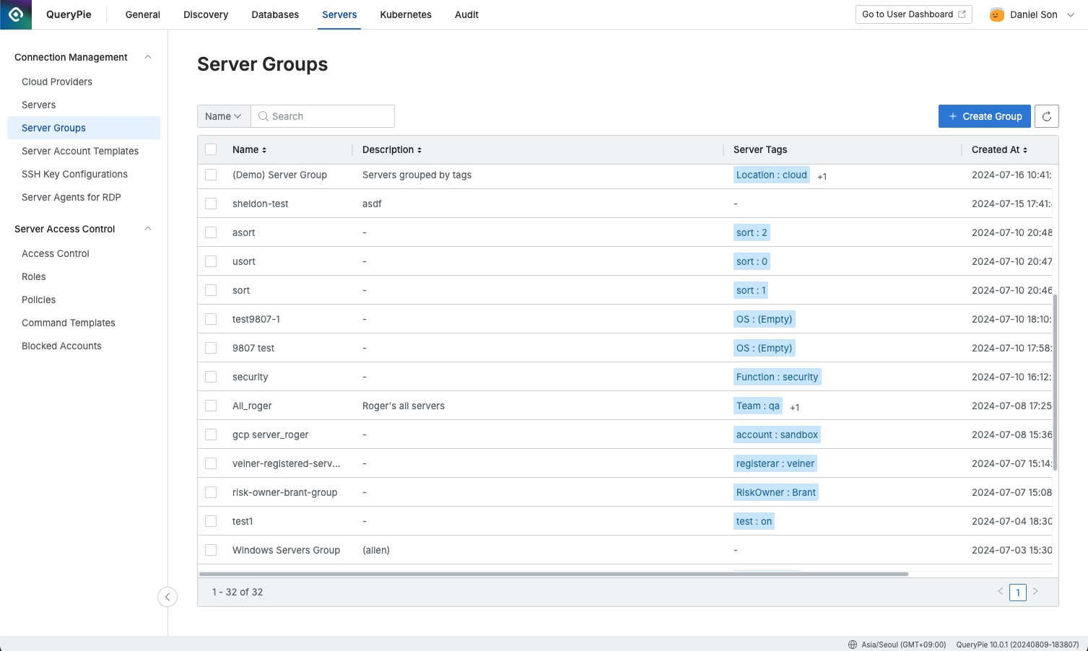Check the Windows Servers Group row
1088x651 pixels.
pos(211,550)
